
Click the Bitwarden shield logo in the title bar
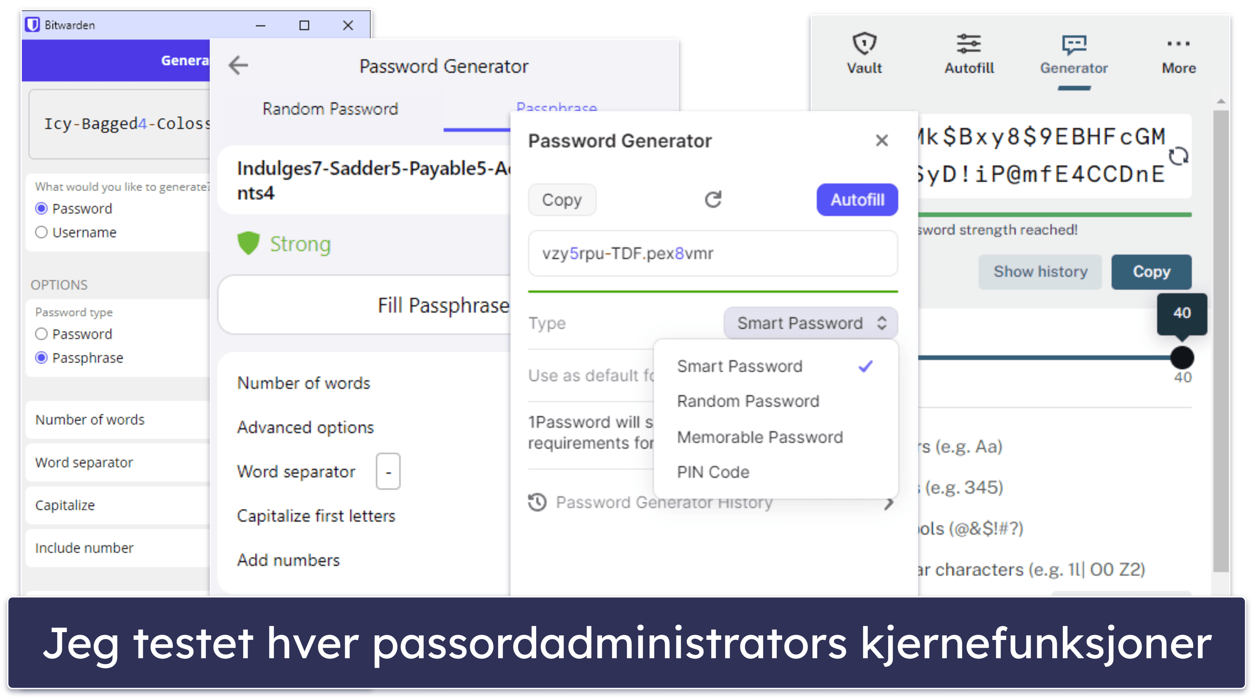coord(33,25)
